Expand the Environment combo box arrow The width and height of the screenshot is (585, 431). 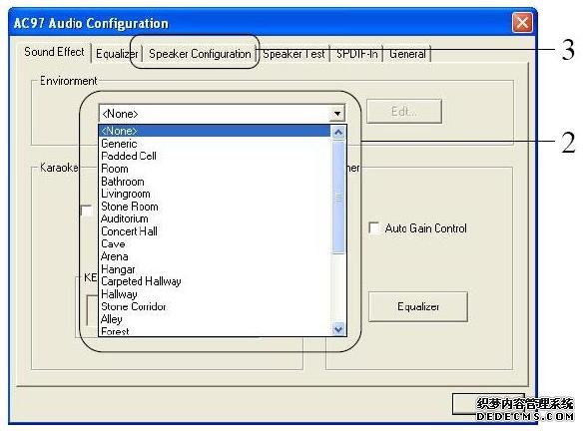336,113
